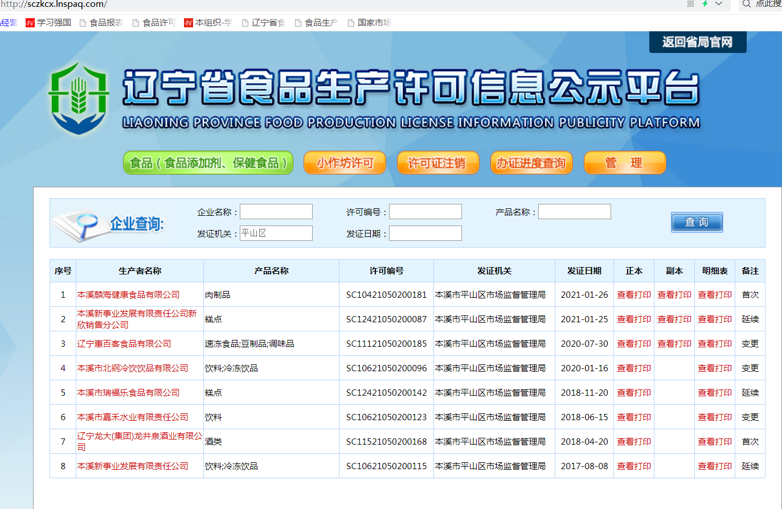
Task: Open company link 本溪新事业发展有限责任公司新欣销售分公司
Action: click(137, 319)
